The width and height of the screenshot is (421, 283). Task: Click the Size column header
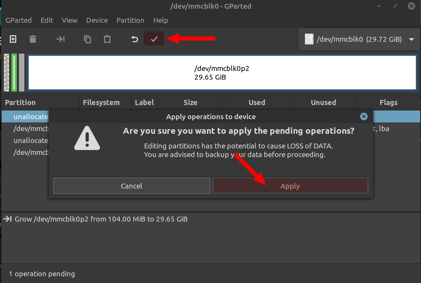point(191,102)
